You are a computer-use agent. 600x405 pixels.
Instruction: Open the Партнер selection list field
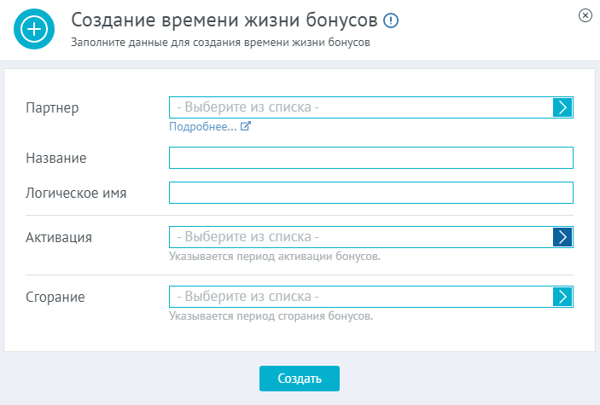click(x=370, y=107)
